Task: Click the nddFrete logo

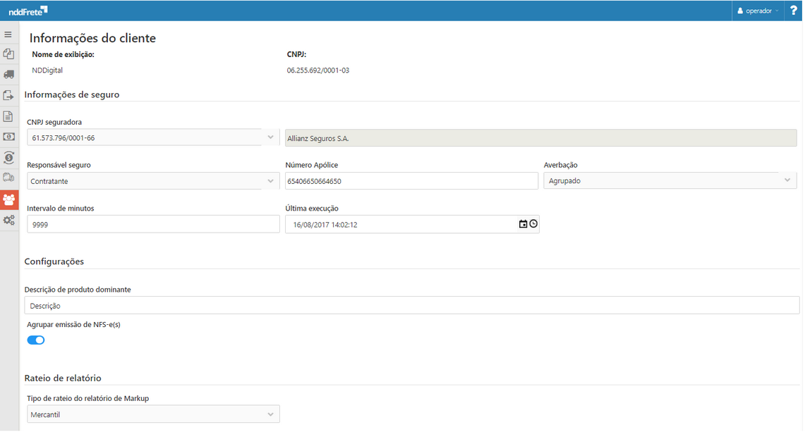Action: pyautogui.click(x=28, y=11)
